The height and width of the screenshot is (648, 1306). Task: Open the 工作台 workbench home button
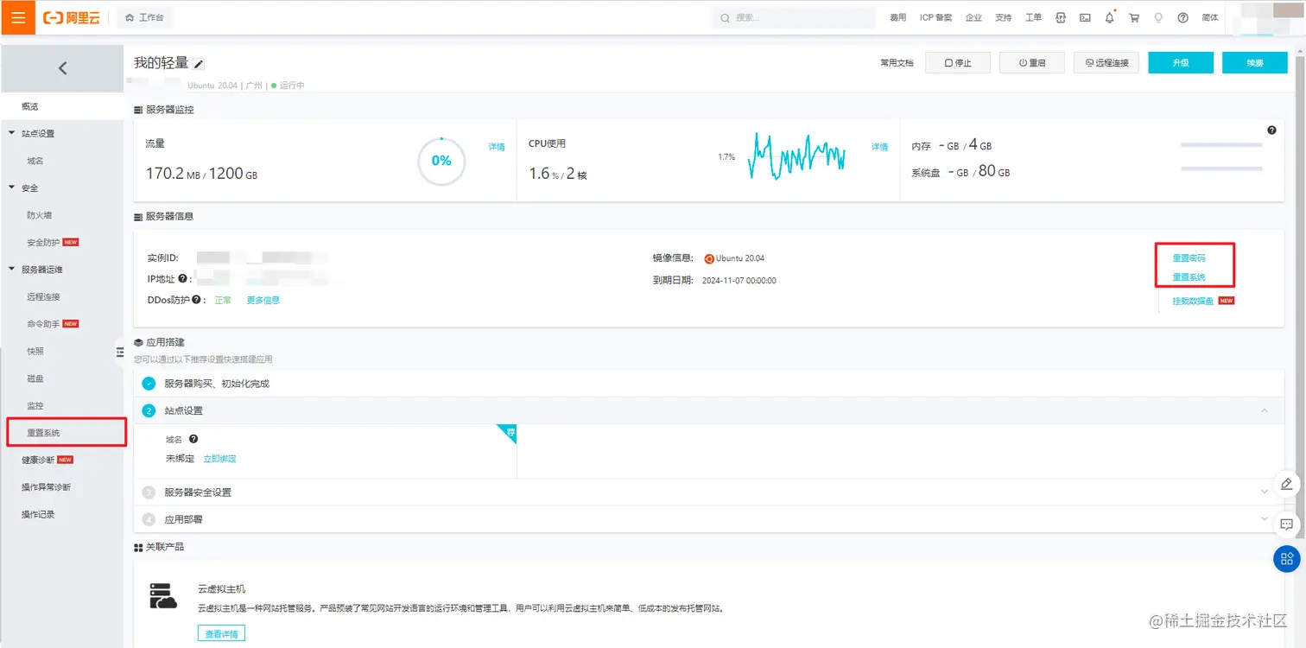pyautogui.click(x=144, y=17)
